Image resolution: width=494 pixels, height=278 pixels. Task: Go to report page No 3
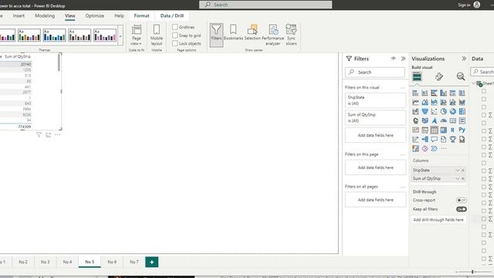pos(45,262)
